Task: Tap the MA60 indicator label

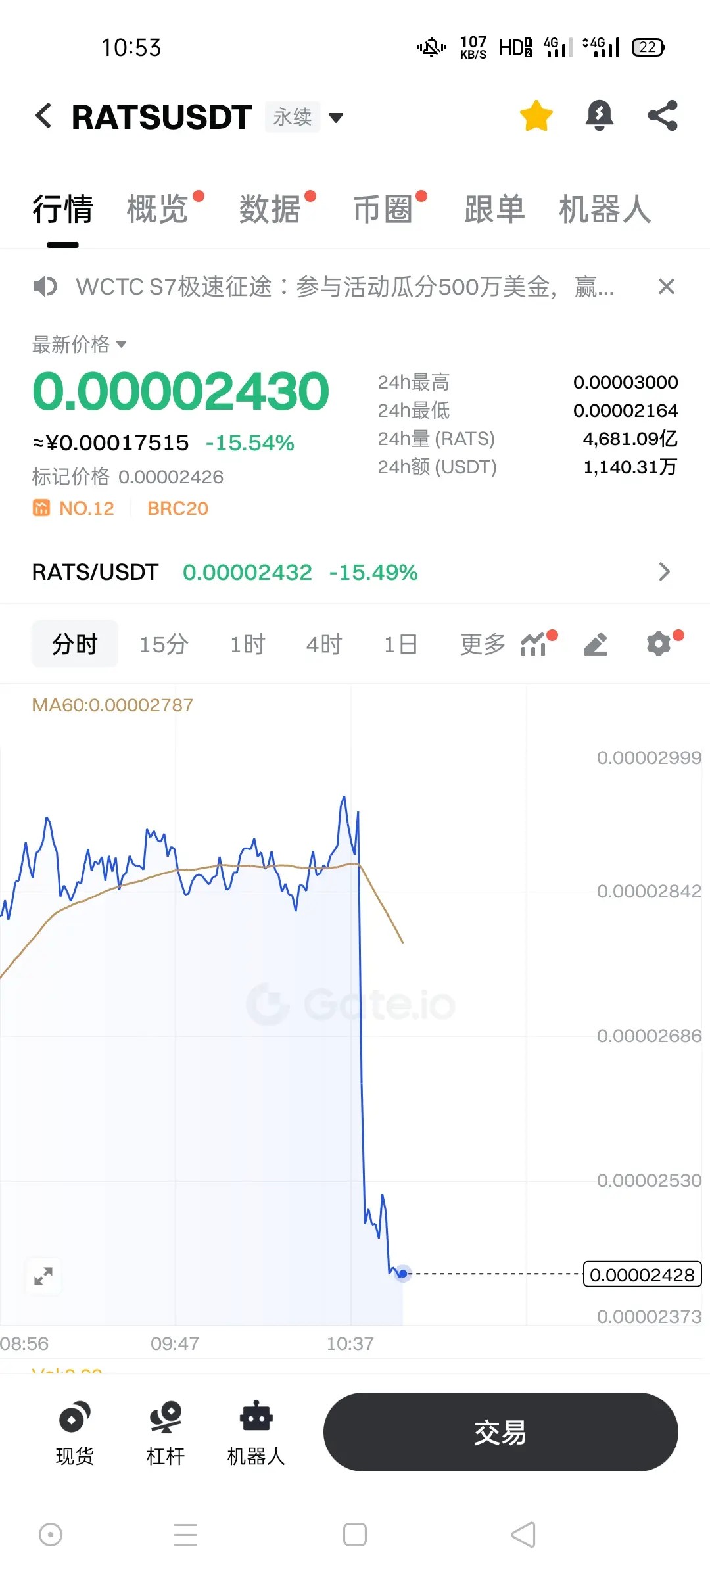Action: pyautogui.click(x=112, y=705)
